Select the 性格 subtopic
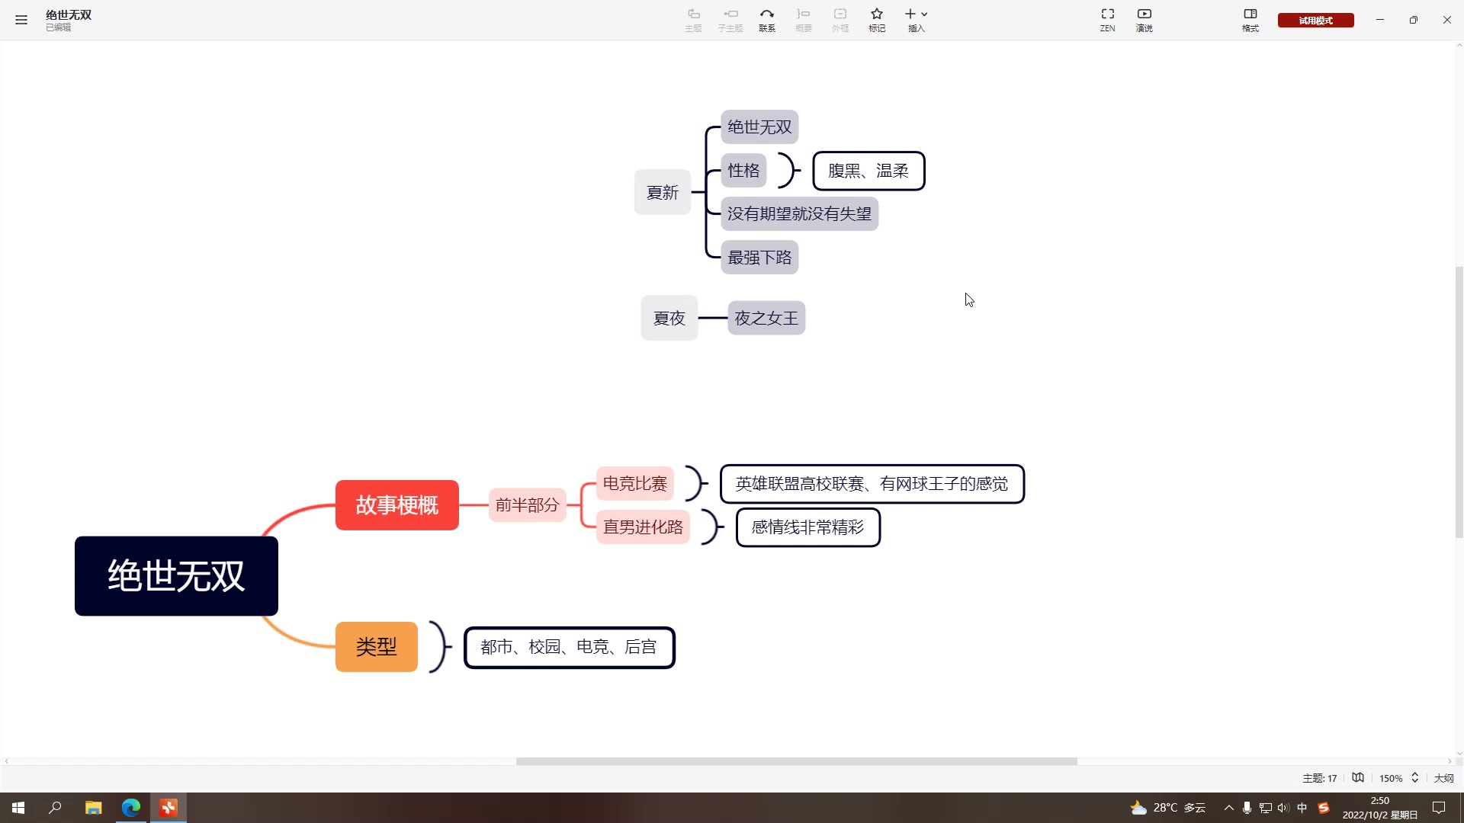 pyautogui.click(x=743, y=171)
